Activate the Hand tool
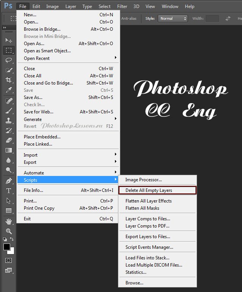Screen dimensions: 242x292 tap(8, 221)
